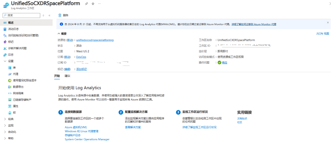Open System Center Operations Manager link
The height and width of the screenshot is (148, 332).
(x=87, y=139)
